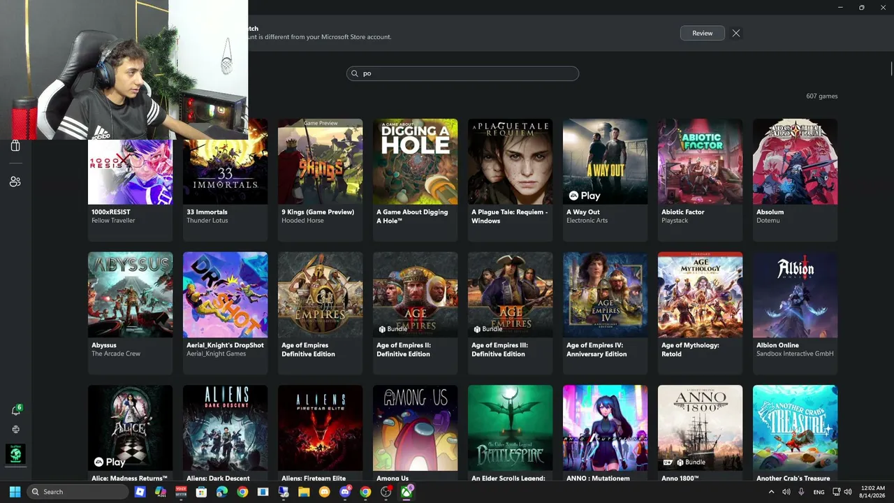
Task: Open the Absolum game cover
Action: click(x=795, y=161)
